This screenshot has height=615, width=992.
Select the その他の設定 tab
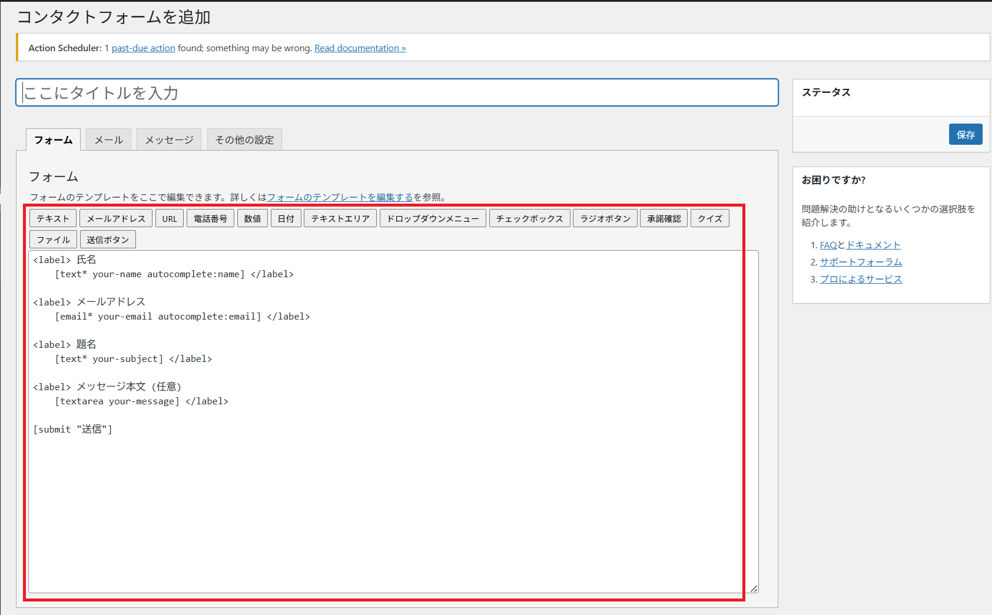(x=244, y=140)
